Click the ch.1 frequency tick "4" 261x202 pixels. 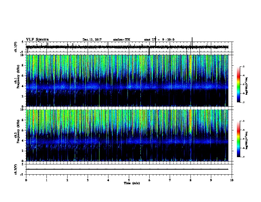click(23, 86)
